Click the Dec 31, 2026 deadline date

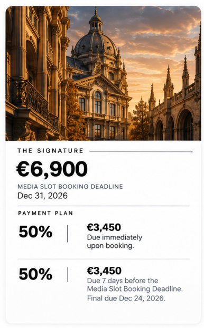[43, 196]
